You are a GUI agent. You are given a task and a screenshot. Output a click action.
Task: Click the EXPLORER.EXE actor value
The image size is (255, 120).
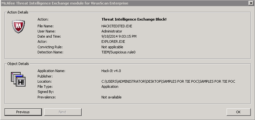point(113,42)
